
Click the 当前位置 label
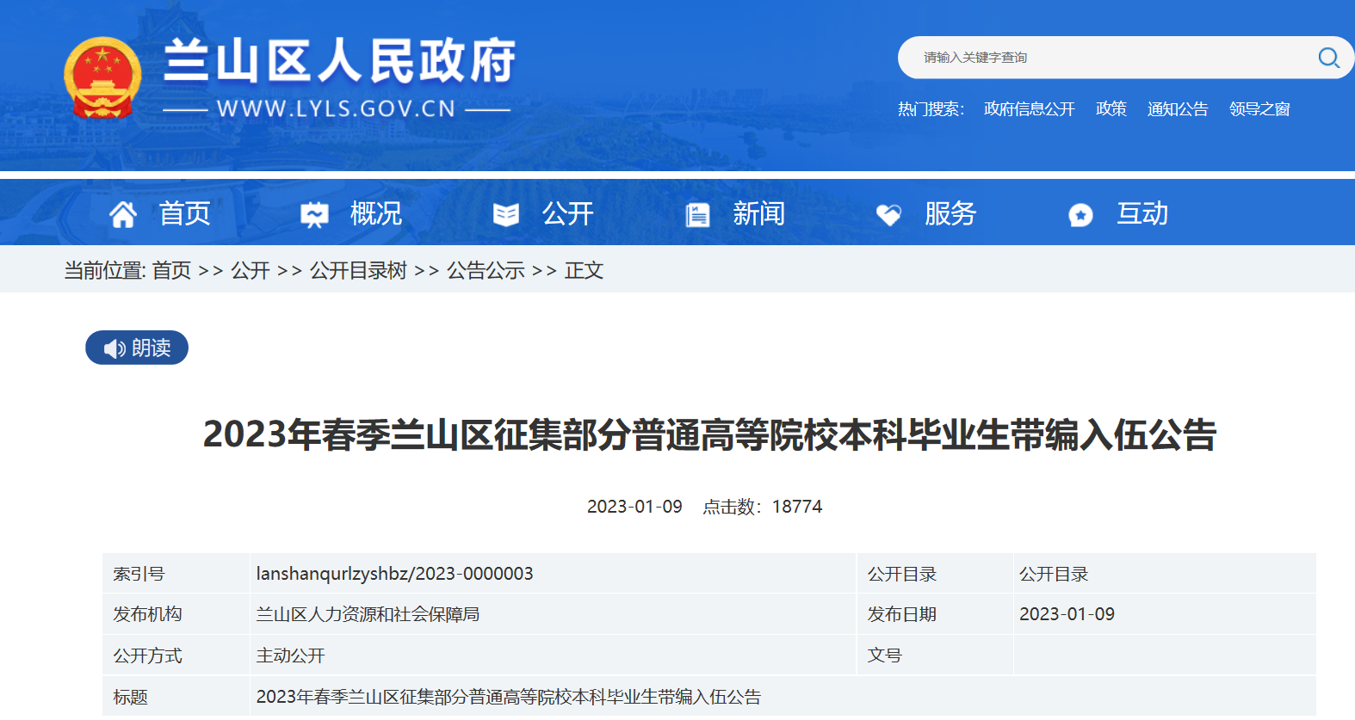tap(105, 271)
